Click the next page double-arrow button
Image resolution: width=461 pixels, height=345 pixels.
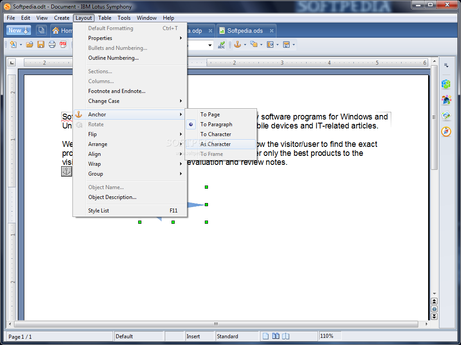pos(434,316)
